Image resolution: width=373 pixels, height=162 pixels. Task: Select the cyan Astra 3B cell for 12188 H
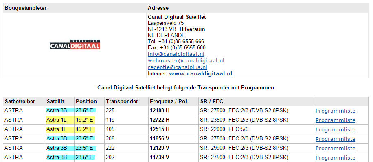click(59, 110)
